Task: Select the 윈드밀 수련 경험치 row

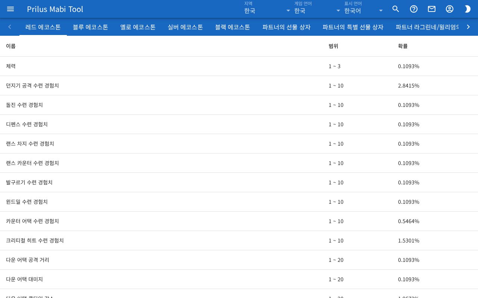Action: [239, 202]
